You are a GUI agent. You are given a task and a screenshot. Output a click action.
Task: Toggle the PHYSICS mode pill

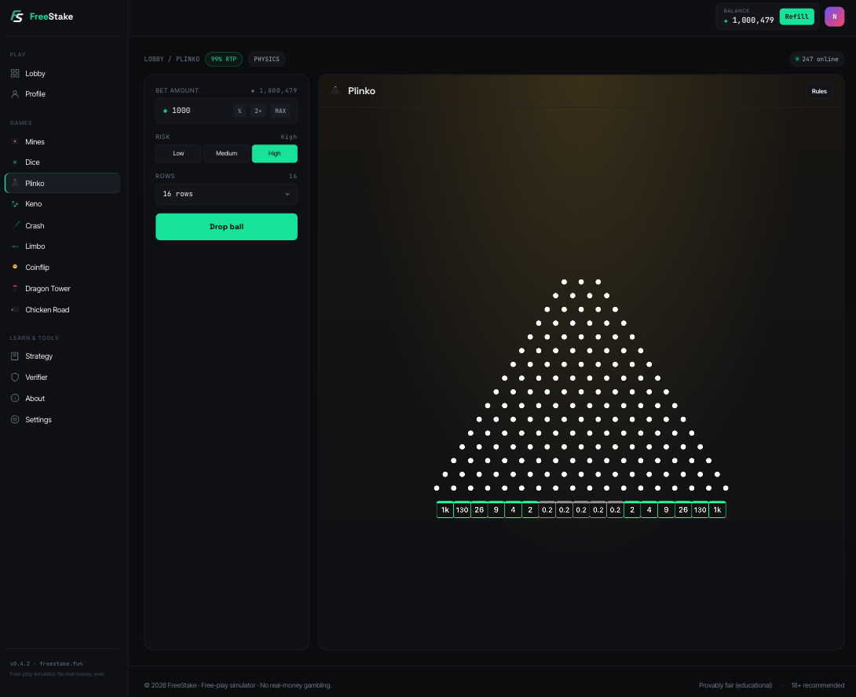pyautogui.click(x=266, y=59)
